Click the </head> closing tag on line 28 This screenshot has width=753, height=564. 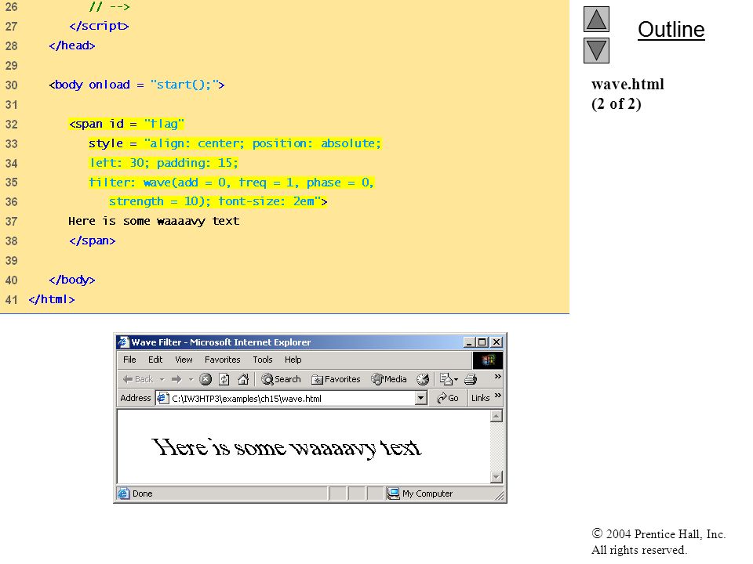72,45
